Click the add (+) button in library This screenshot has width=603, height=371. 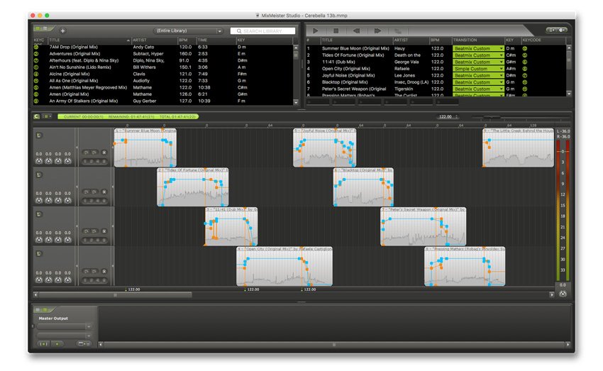click(62, 31)
